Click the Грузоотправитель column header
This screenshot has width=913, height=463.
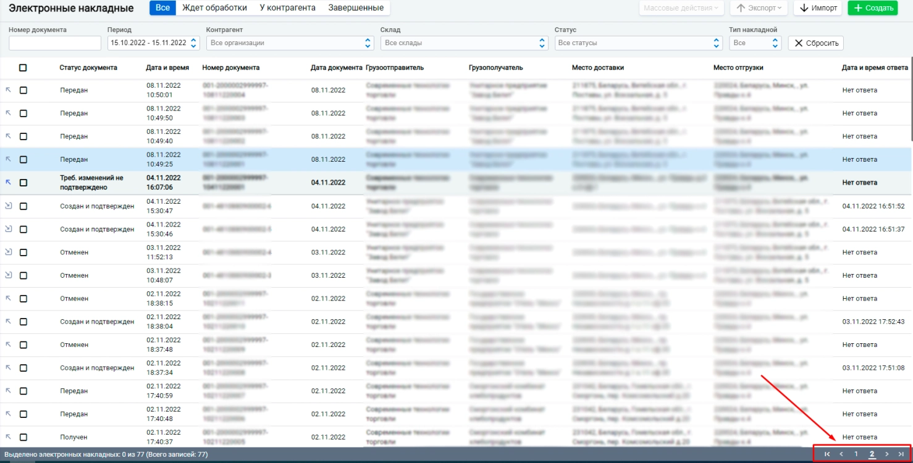click(395, 68)
